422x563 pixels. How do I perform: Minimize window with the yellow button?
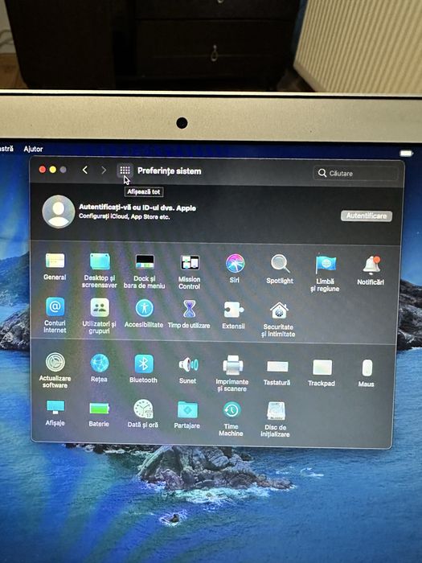(53, 170)
